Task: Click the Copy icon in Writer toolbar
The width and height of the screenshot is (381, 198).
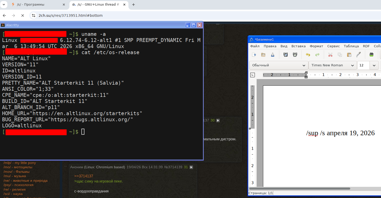Action: tap(340, 55)
